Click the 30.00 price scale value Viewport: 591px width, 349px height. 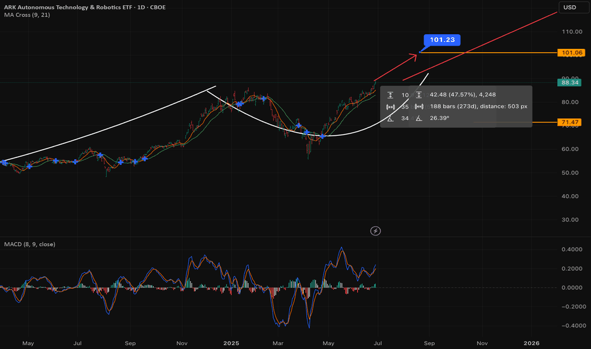point(570,220)
